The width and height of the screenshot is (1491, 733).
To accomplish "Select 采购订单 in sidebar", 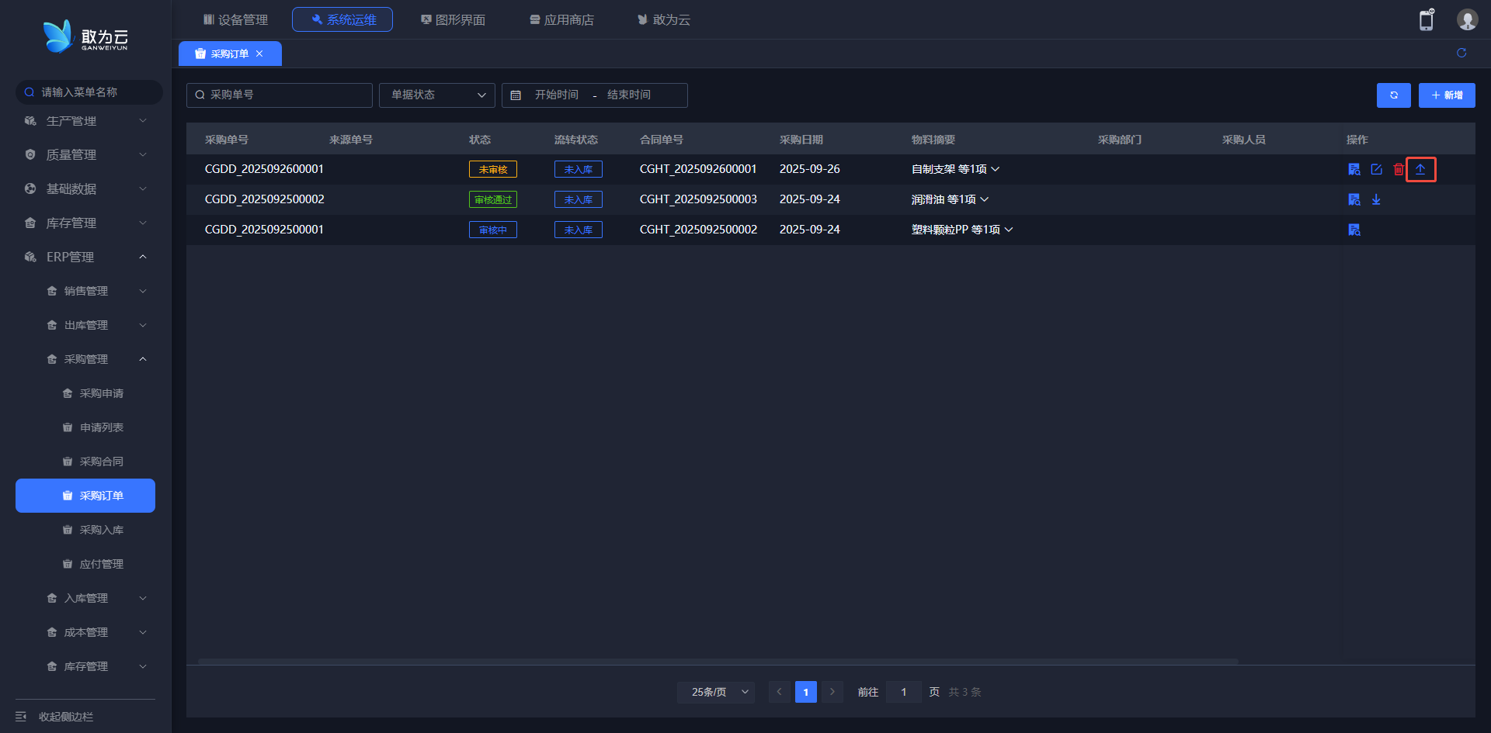I will click(x=85, y=496).
